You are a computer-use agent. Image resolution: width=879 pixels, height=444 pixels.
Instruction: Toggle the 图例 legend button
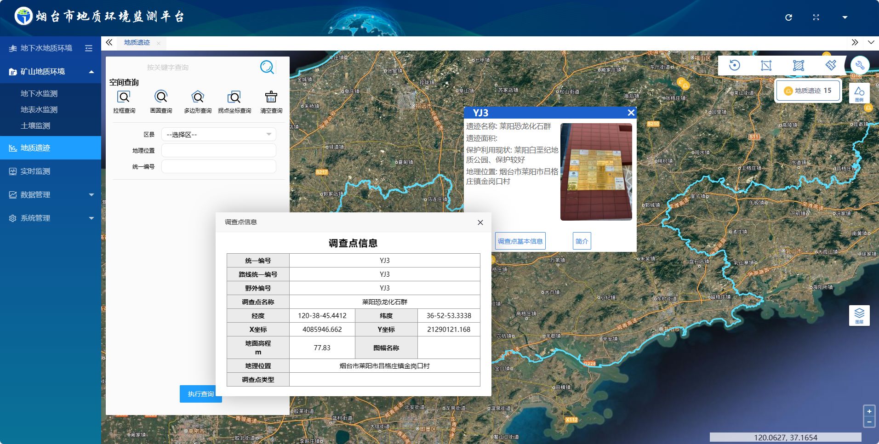pyautogui.click(x=859, y=93)
